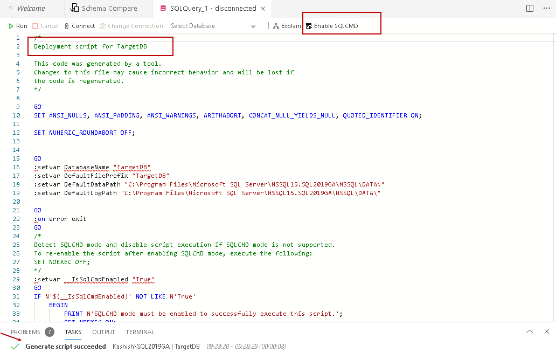This screenshot has height=353, width=556.
Task: Click Change Connection button
Action: tap(131, 26)
